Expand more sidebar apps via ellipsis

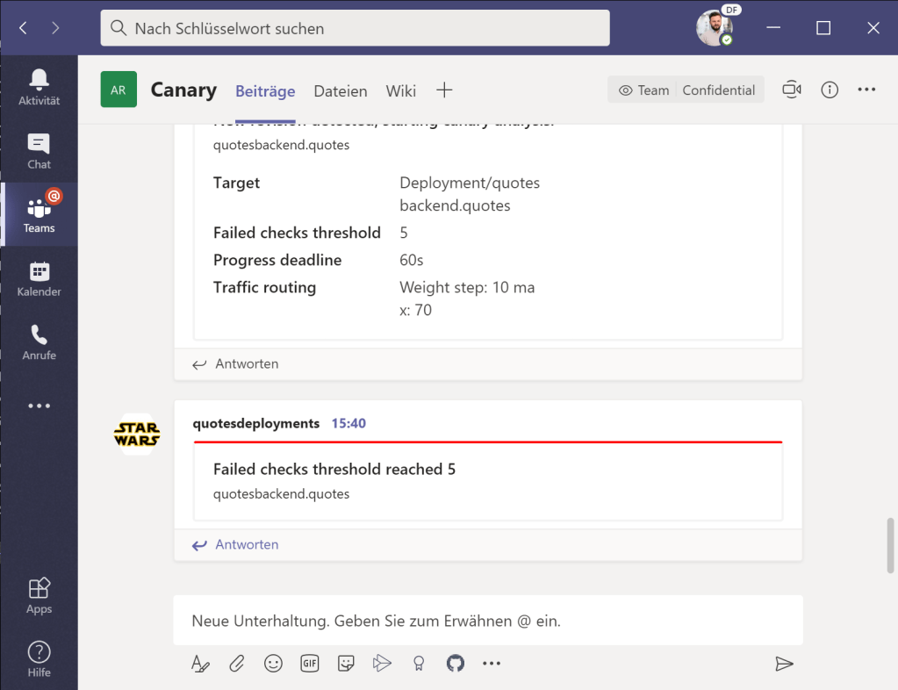coord(39,406)
